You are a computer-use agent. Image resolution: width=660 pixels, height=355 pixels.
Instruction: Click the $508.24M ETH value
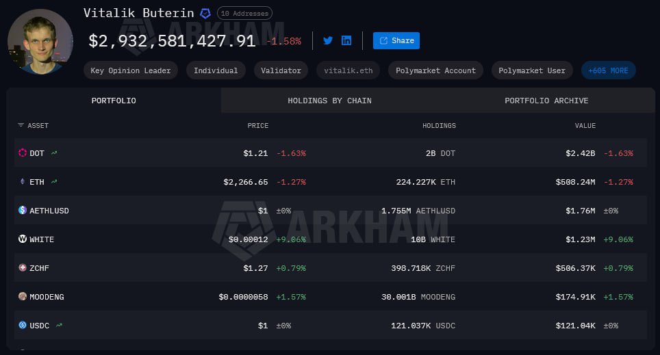575,182
